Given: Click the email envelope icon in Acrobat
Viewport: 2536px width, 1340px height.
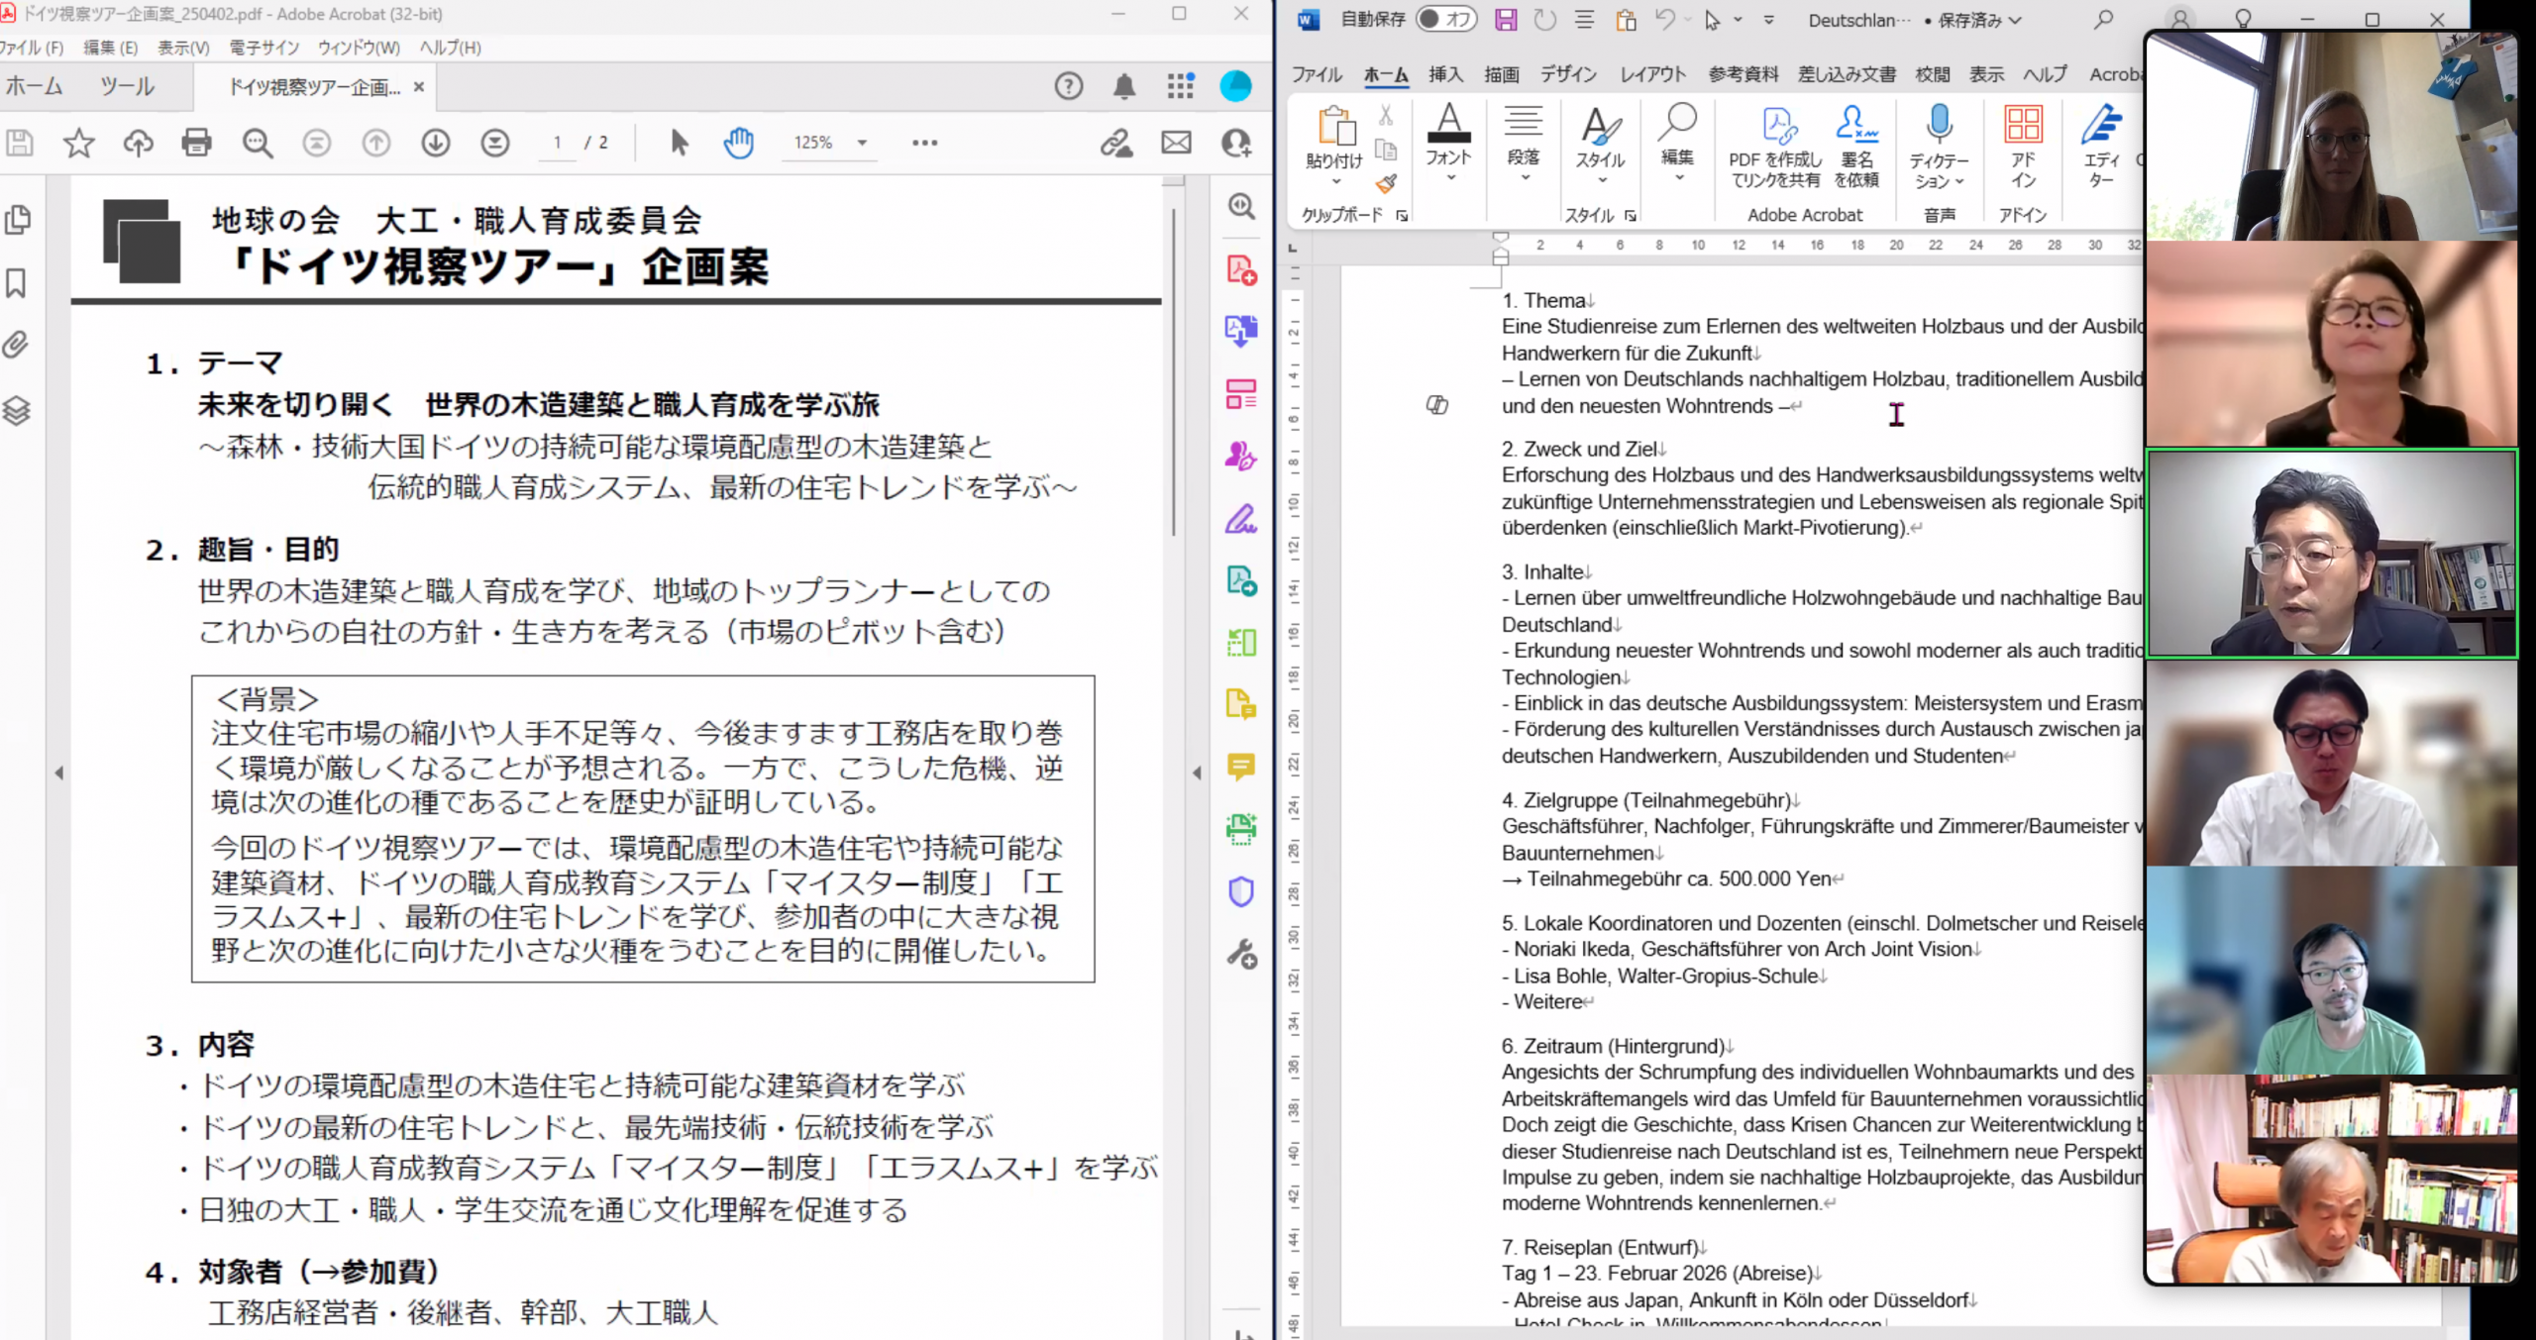Looking at the screenshot, I should [1176, 143].
